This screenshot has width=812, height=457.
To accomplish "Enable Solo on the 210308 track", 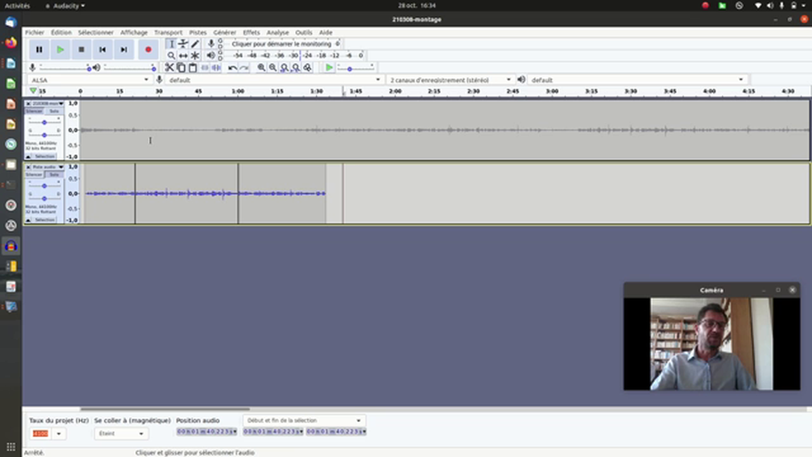I will click(x=53, y=111).
